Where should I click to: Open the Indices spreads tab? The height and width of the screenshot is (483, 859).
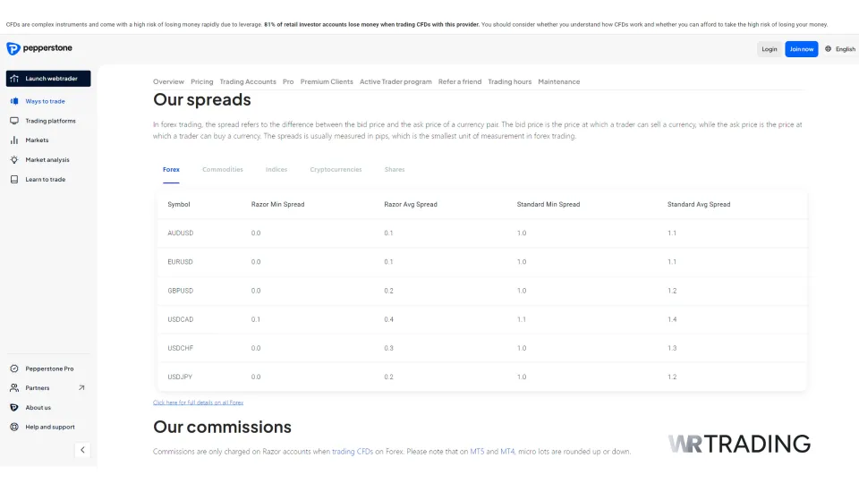[x=276, y=169]
